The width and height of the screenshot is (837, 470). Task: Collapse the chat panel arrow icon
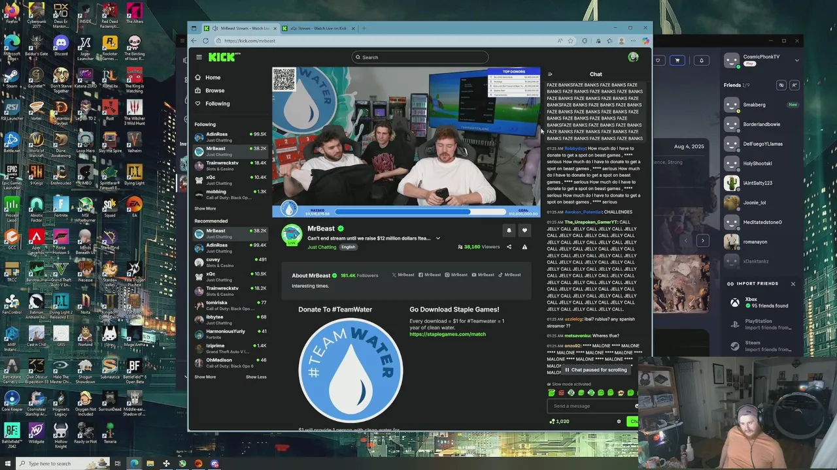(550, 74)
